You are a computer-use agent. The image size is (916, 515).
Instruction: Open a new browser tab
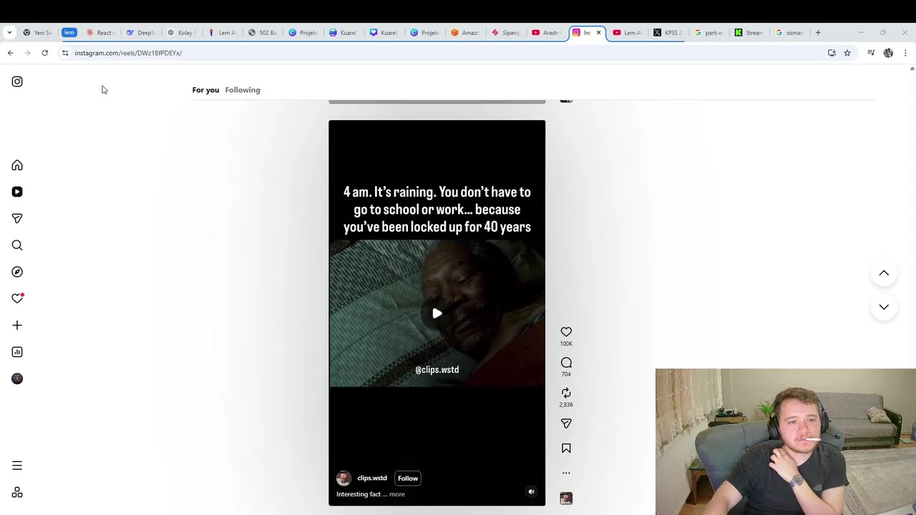(818, 32)
